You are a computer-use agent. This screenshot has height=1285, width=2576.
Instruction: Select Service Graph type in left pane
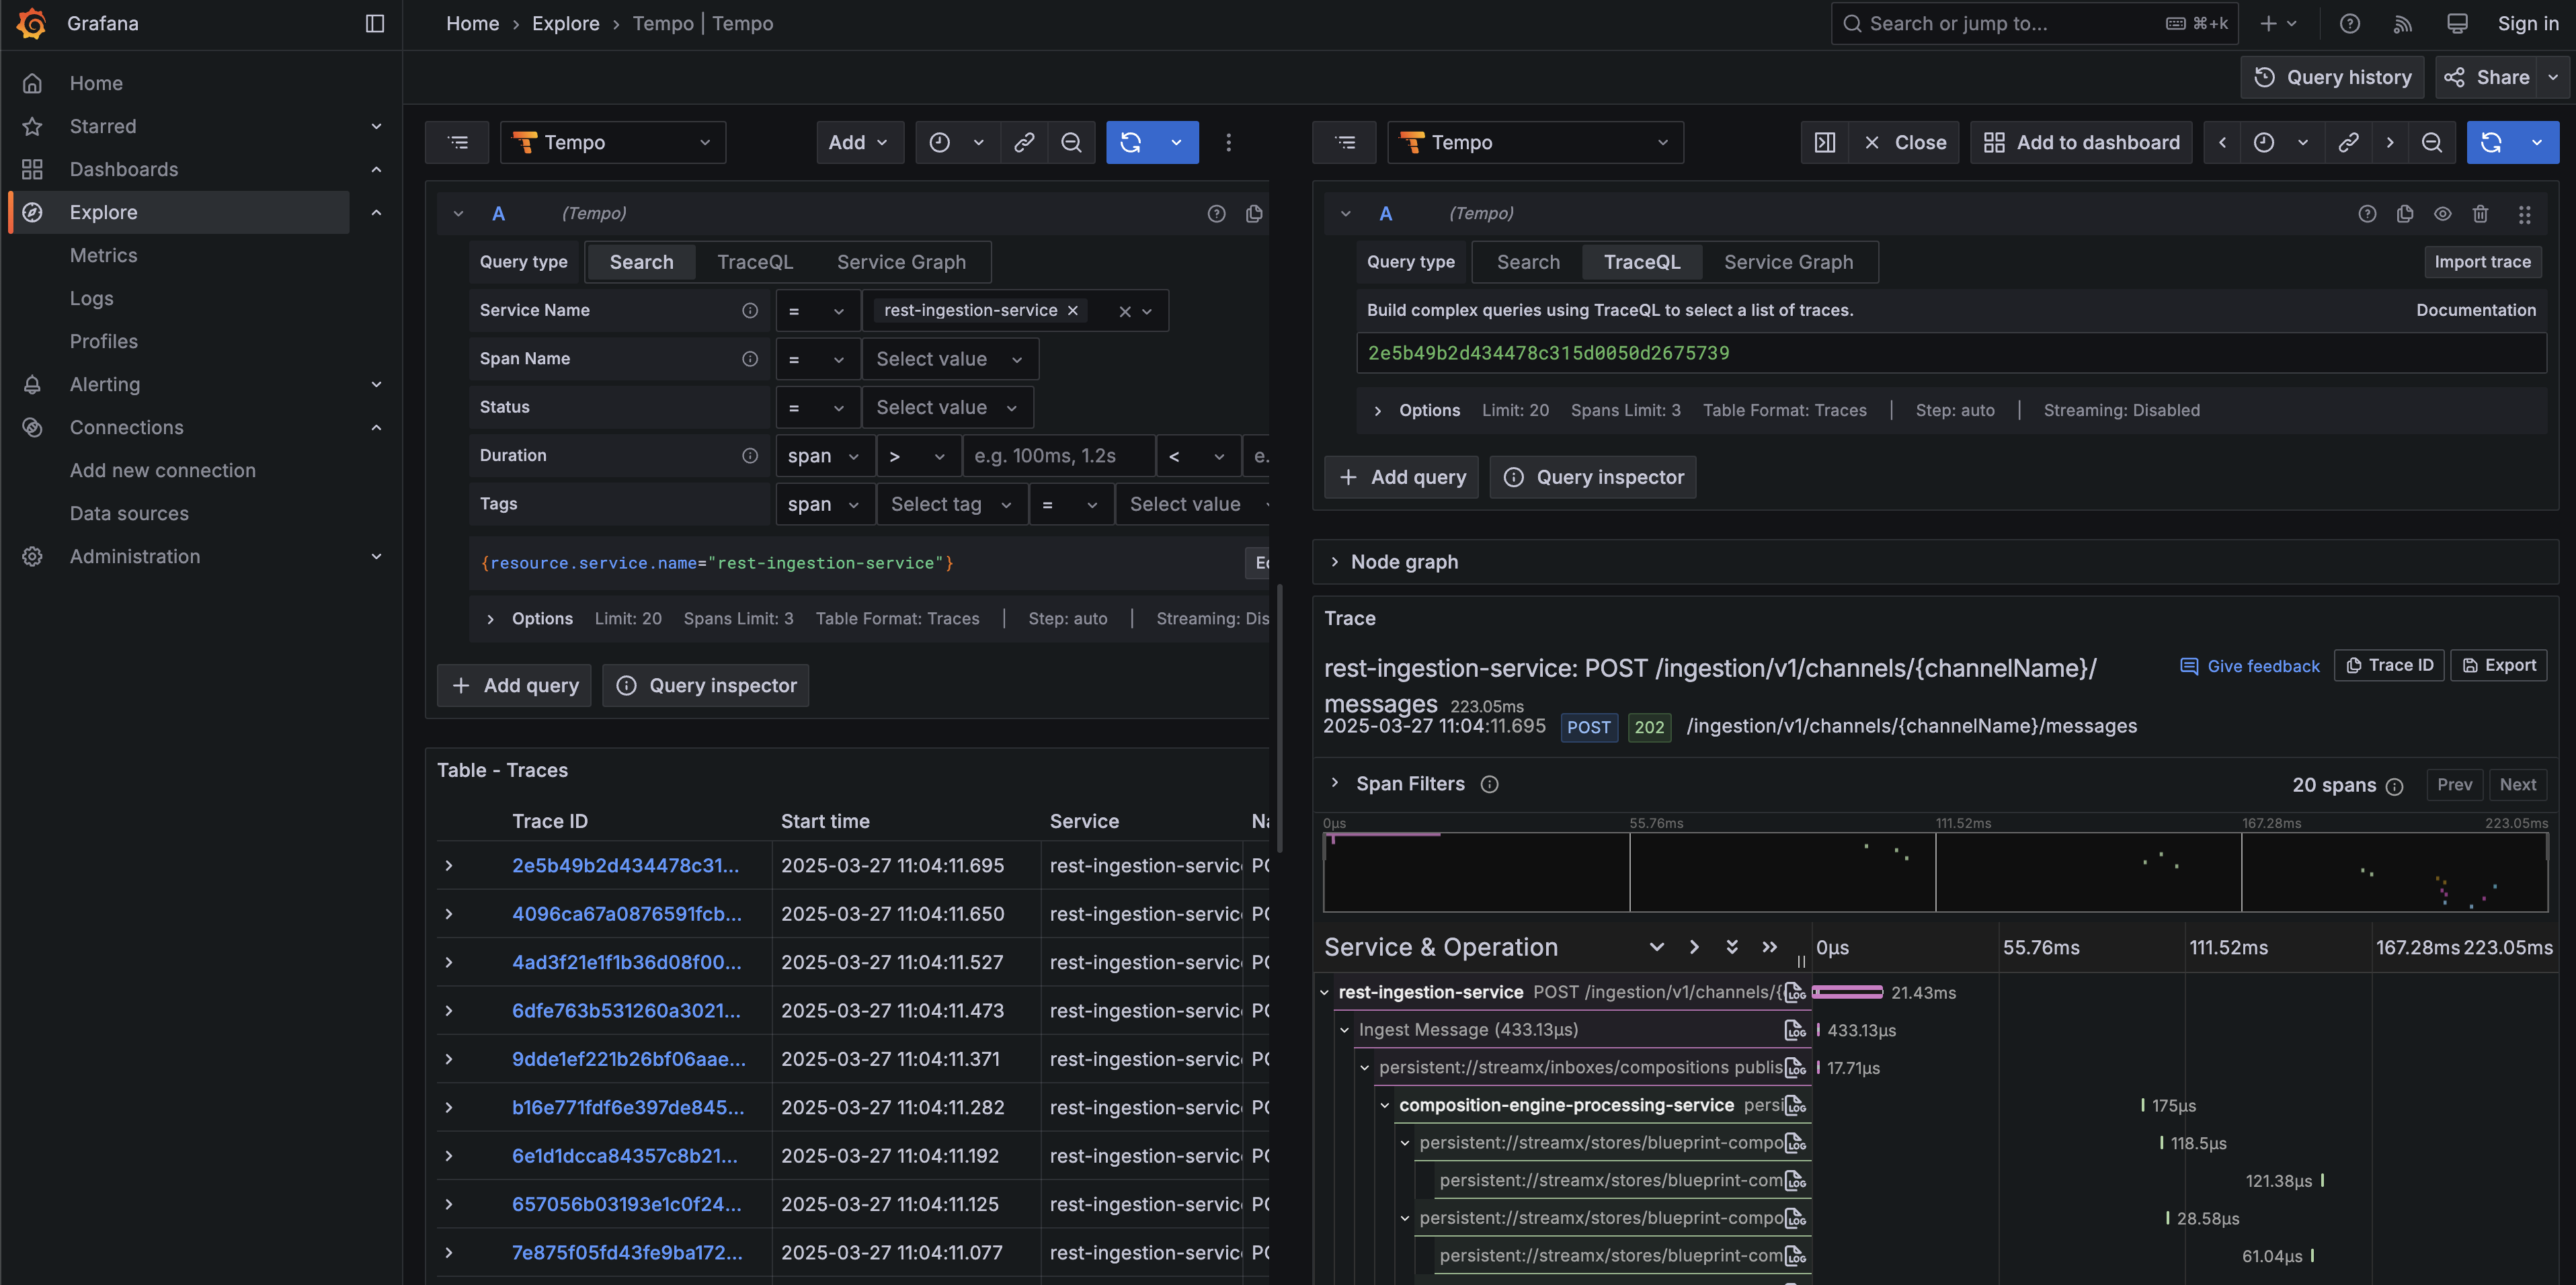coord(901,262)
